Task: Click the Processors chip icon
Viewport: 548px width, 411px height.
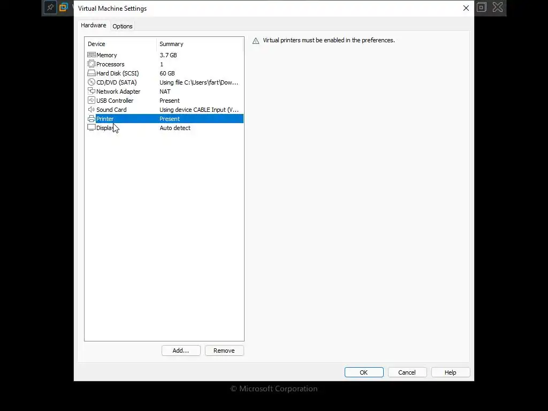Action: tap(91, 64)
